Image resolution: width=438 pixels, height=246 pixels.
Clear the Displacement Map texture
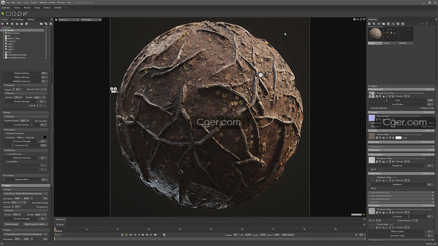click(393, 96)
